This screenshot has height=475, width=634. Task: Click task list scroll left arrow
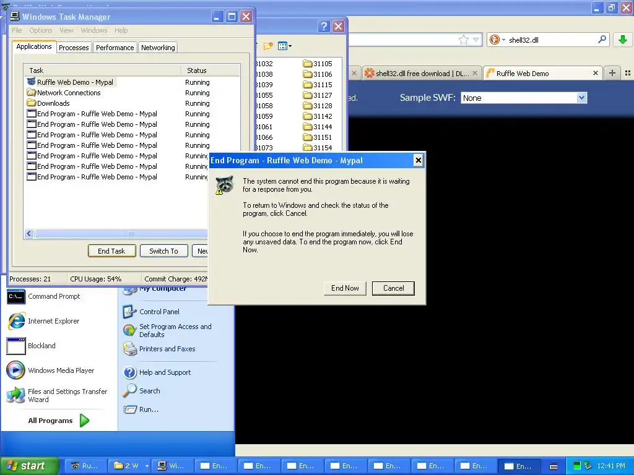(x=29, y=233)
